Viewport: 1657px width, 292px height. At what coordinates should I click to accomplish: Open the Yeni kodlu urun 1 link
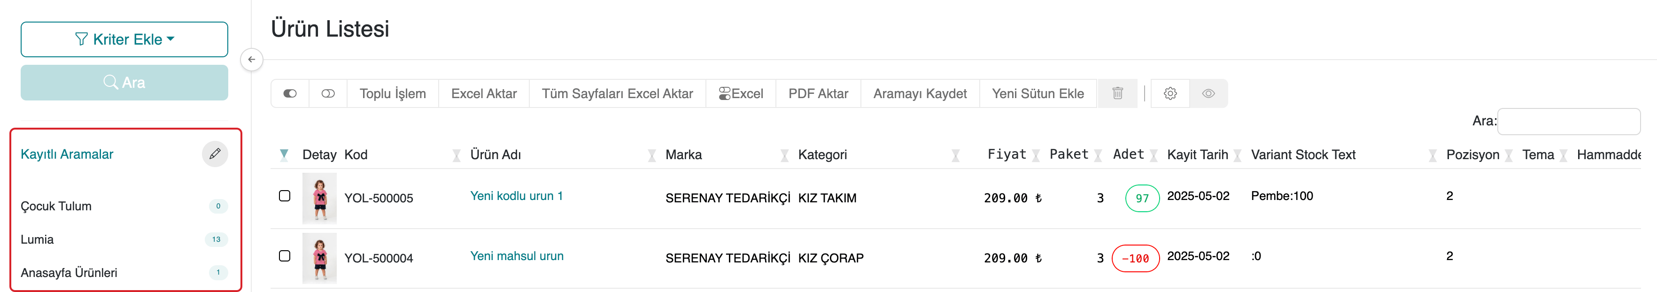[x=516, y=195]
